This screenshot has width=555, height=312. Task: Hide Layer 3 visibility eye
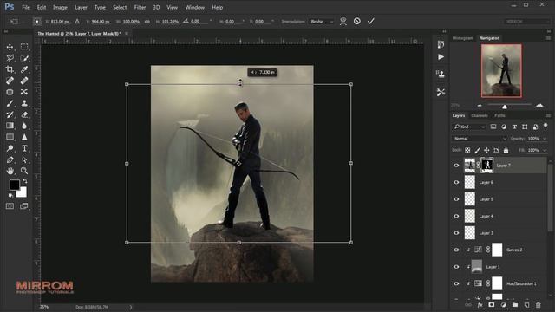click(456, 233)
